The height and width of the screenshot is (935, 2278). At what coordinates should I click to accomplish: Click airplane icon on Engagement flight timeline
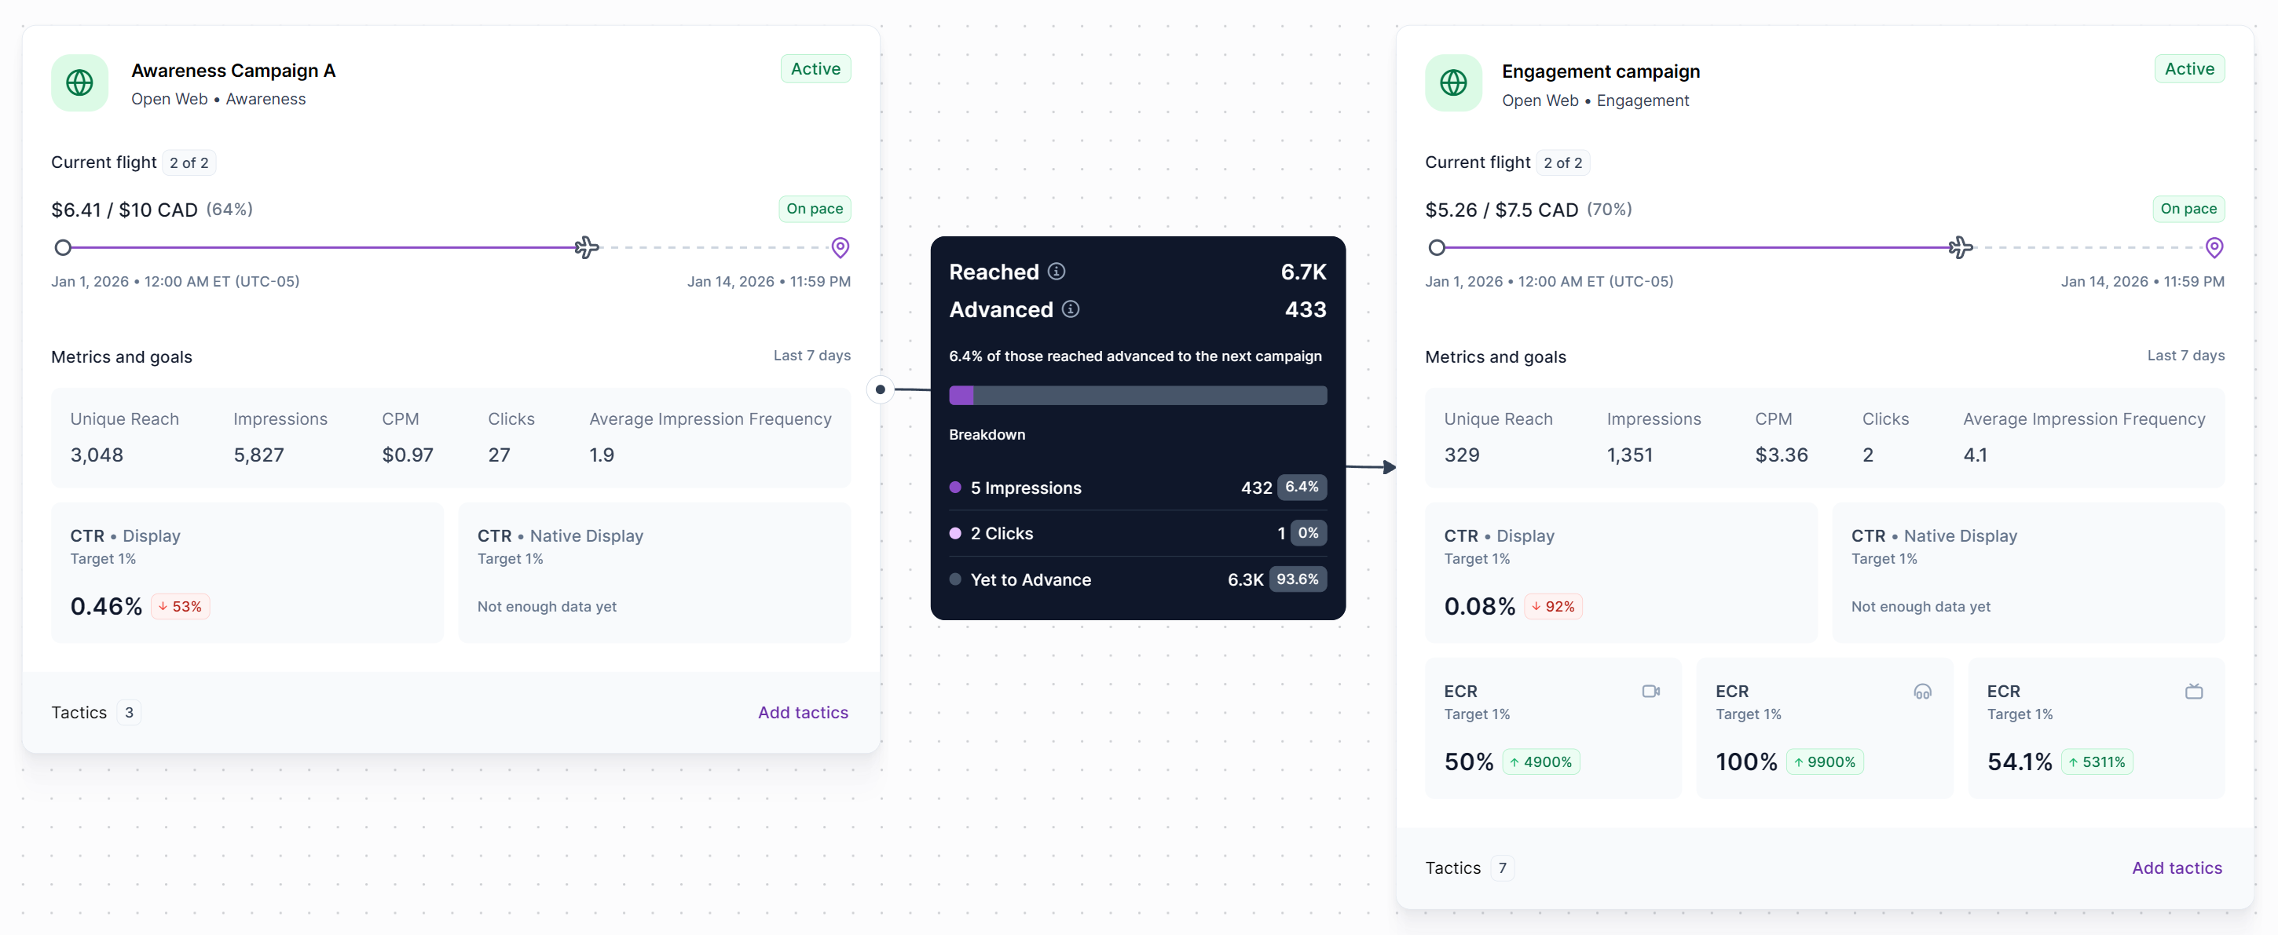pyautogui.click(x=1960, y=247)
